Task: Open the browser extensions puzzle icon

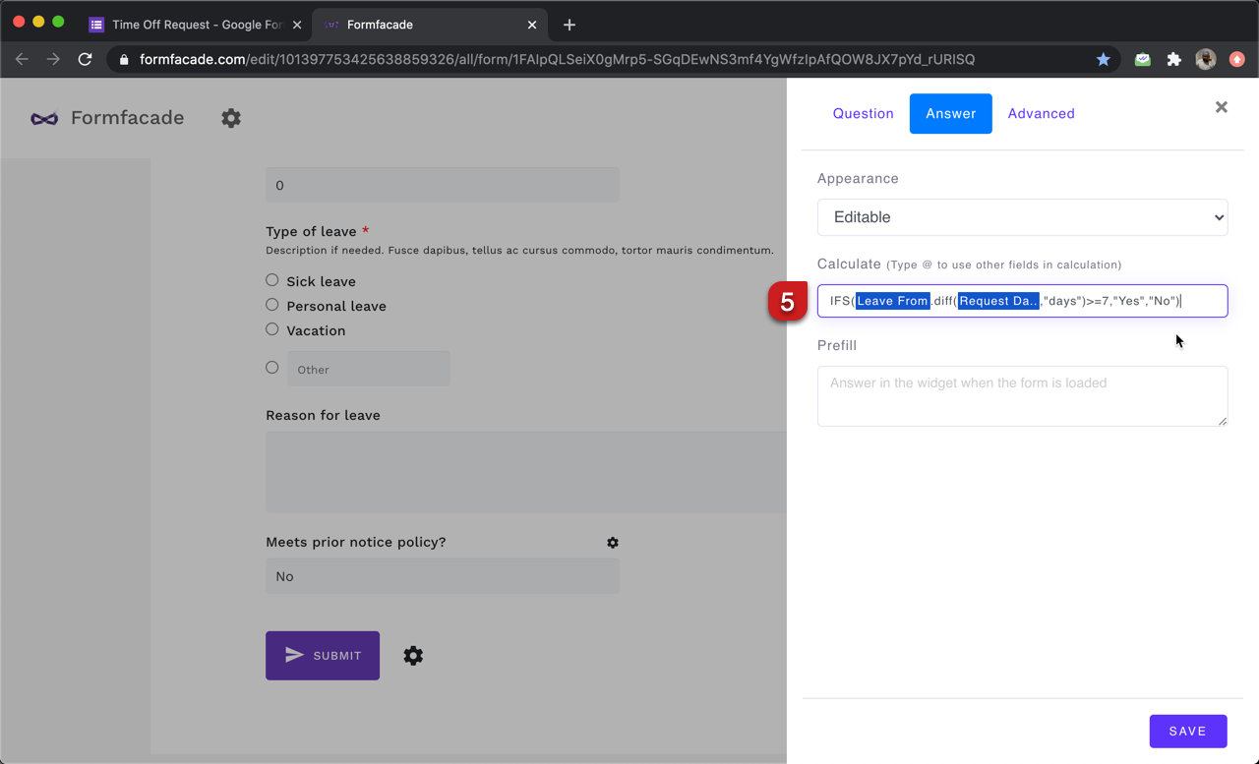Action: point(1173,59)
